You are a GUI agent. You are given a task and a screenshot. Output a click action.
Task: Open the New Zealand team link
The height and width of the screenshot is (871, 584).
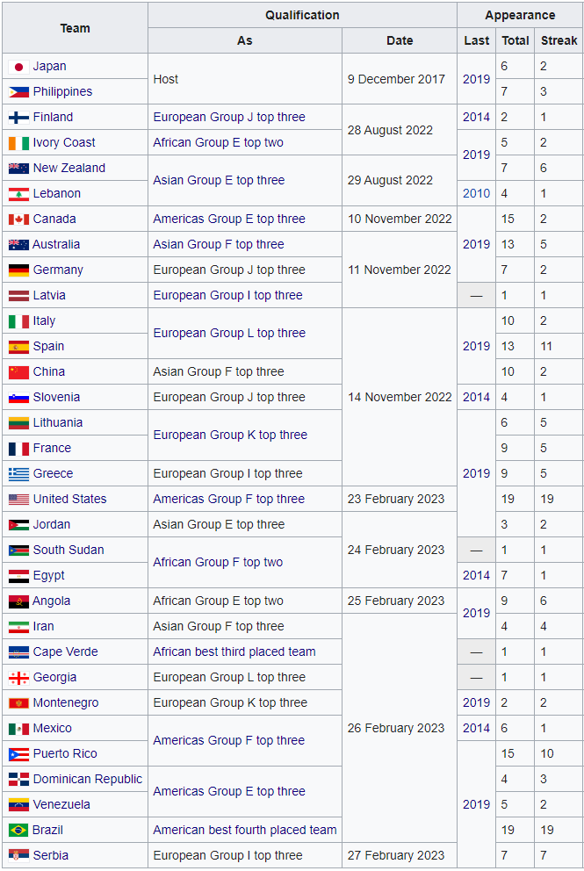pyautogui.click(x=68, y=168)
